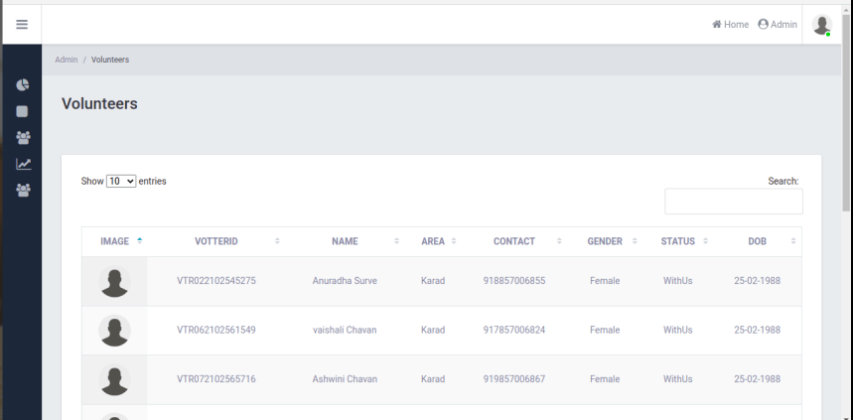
Task: Click into the Search input field
Action: 733,202
